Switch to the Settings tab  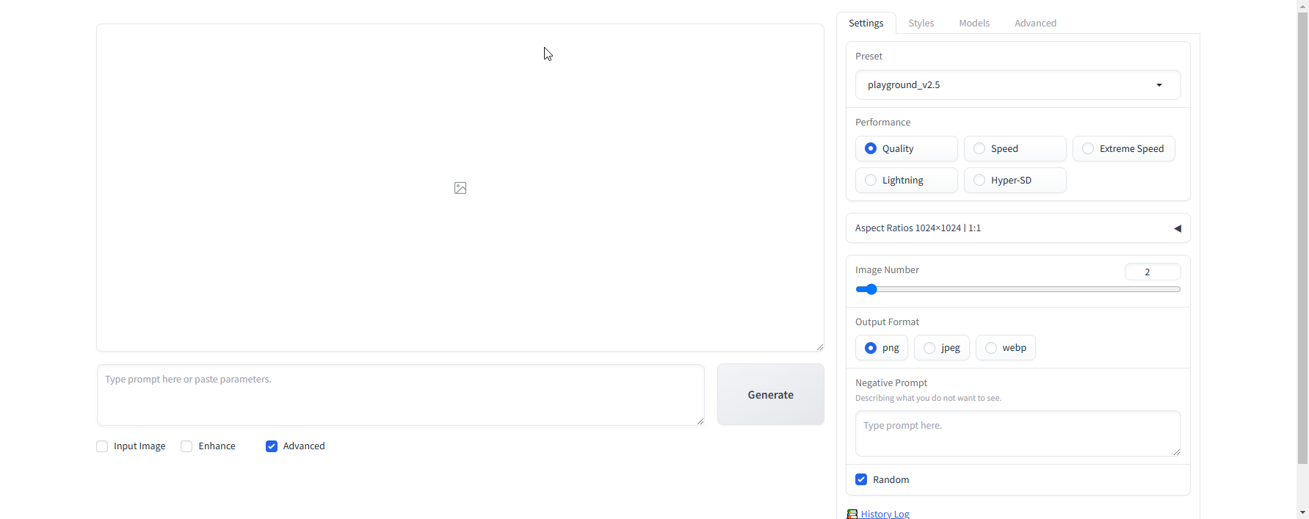pos(866,23)
